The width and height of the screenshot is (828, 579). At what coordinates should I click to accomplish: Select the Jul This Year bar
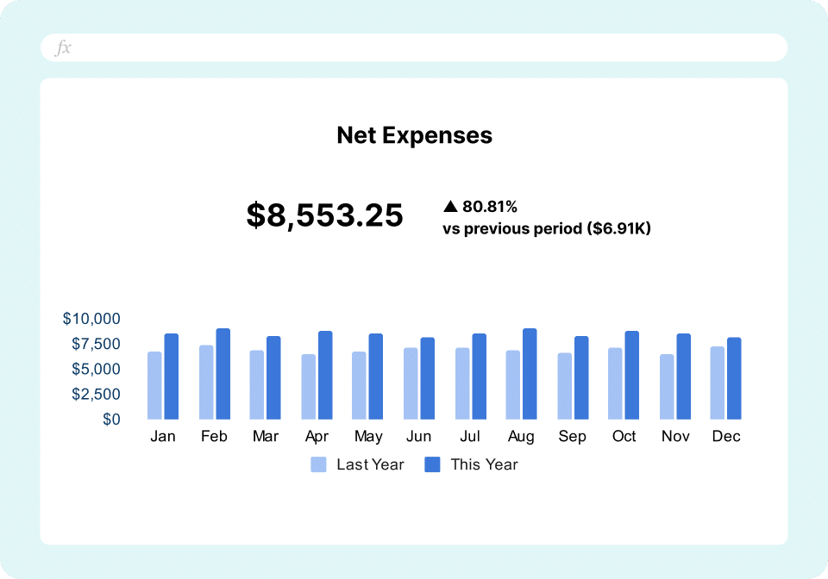(x=479, y=377)
